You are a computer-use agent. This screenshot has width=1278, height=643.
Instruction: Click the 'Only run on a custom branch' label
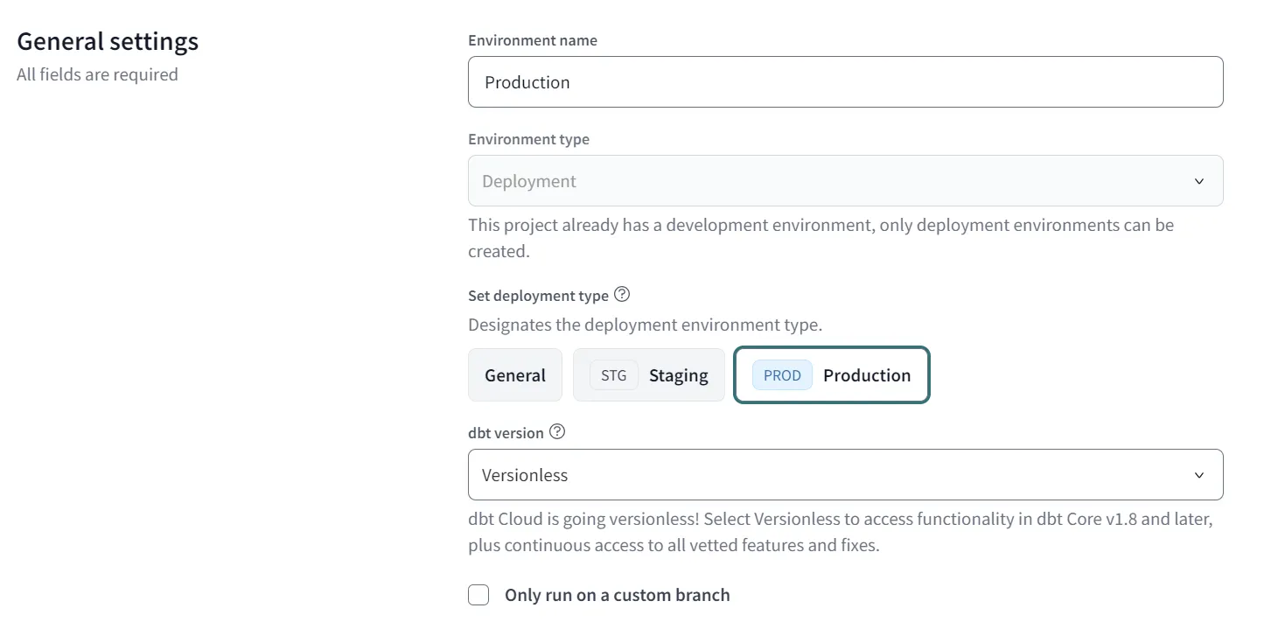(617, 596)
